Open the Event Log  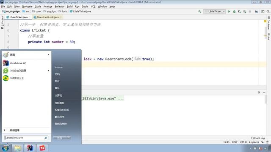pyautogui.click(x=258, y=138)
